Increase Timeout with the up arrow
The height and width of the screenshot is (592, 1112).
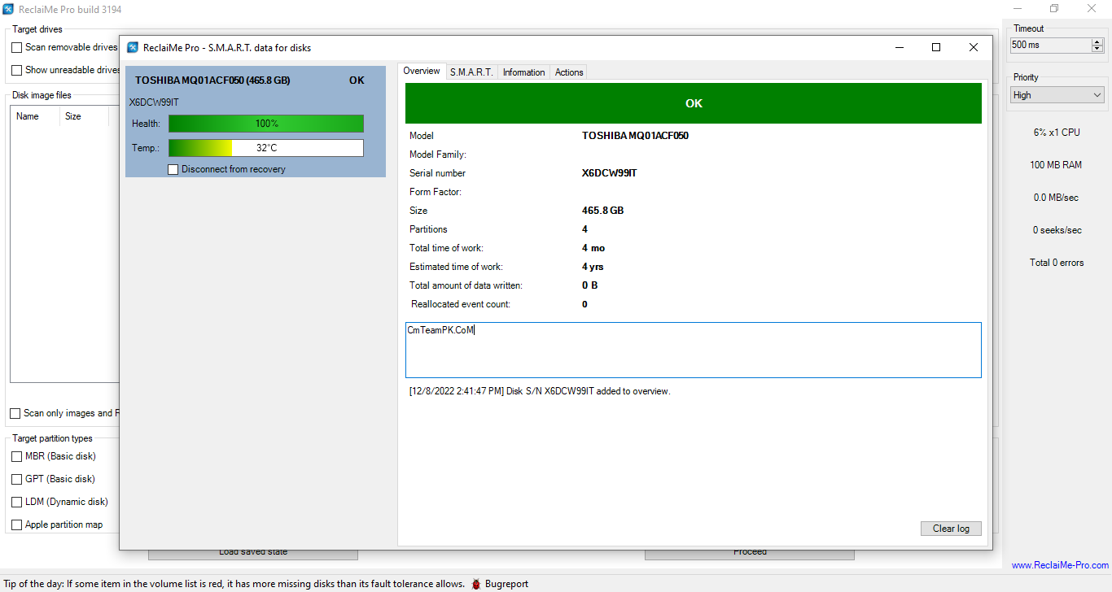click(x=1097, y=41)
